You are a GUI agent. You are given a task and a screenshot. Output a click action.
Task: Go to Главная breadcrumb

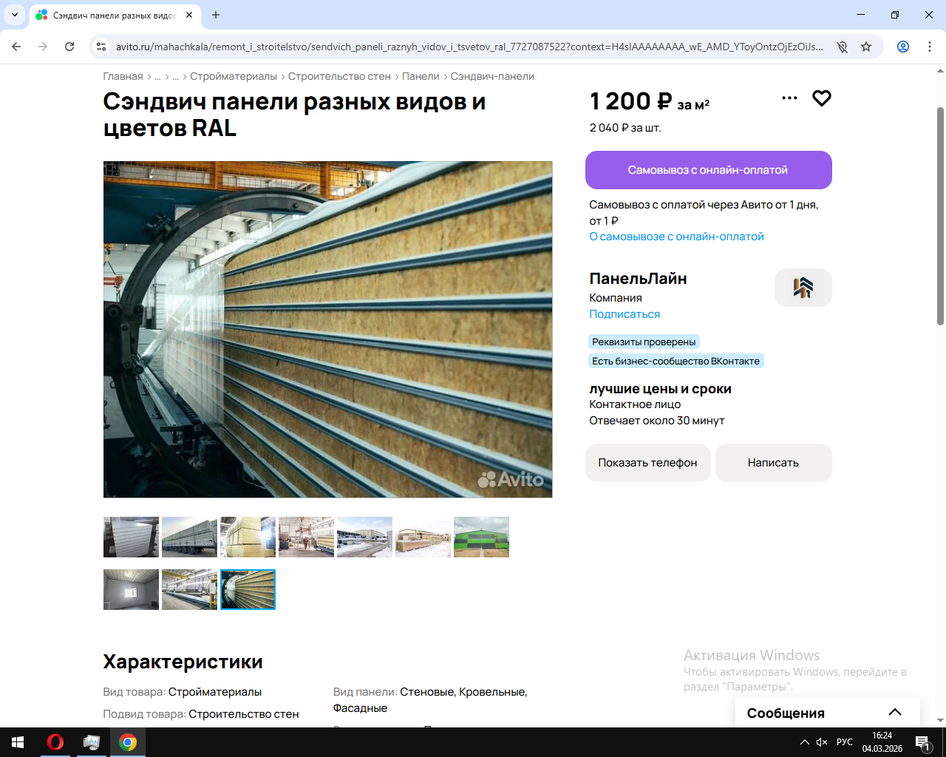(123, 76)
